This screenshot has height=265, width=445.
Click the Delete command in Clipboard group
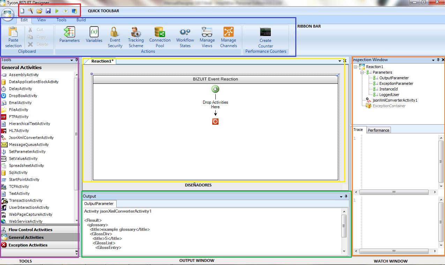coord(38,44)
